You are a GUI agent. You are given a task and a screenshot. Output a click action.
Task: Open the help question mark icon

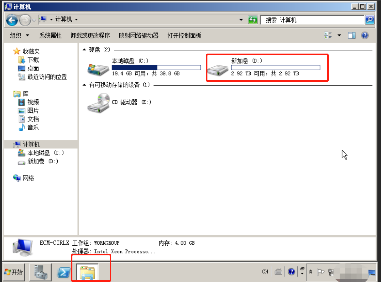(x=364, y=35)
